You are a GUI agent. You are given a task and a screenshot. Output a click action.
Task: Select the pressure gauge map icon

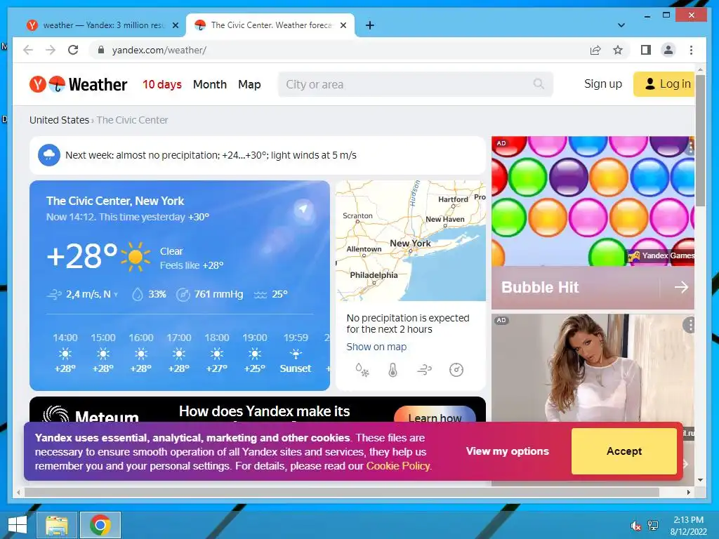click(x=456, y=369)
